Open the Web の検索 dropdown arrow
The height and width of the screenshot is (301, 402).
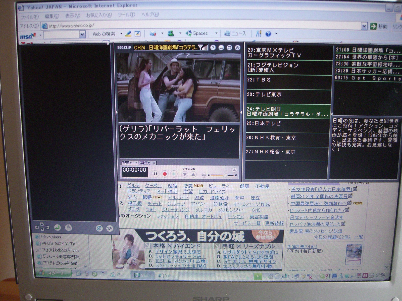(x=121, y=34)
